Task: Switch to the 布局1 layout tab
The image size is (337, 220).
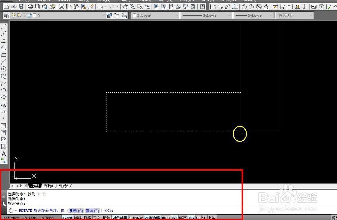Action: (49, 186)
